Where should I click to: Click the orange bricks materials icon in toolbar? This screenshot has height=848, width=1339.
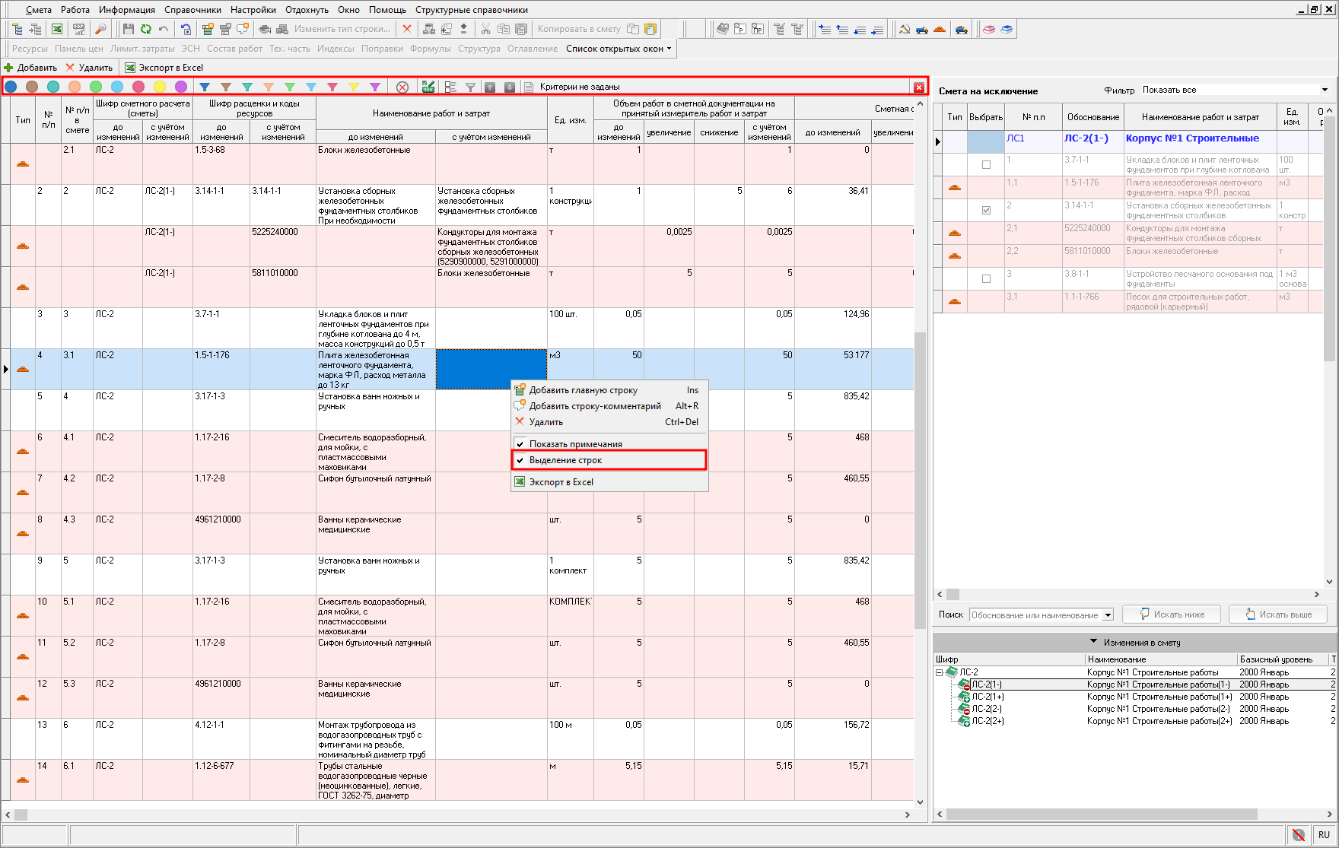940,29
